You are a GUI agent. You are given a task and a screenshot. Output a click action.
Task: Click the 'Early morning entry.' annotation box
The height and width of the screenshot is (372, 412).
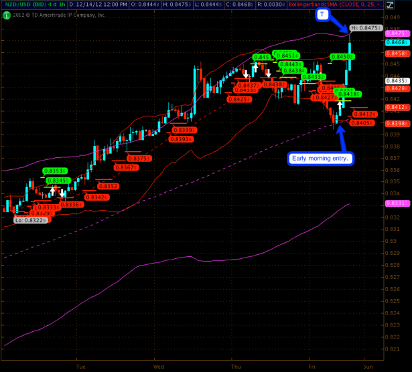coord(321,159)
